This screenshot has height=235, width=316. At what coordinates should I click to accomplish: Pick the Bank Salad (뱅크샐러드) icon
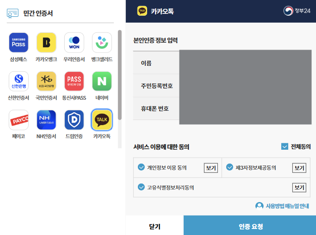(x=102, y=43)
